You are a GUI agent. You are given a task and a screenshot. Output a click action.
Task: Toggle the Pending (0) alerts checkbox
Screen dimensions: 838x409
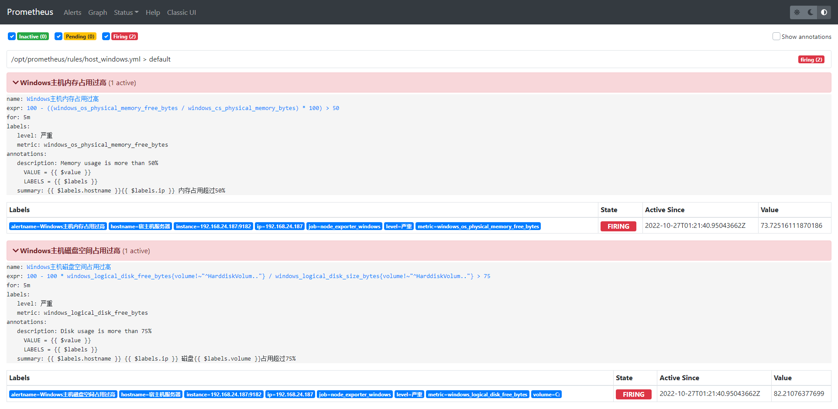58,36
